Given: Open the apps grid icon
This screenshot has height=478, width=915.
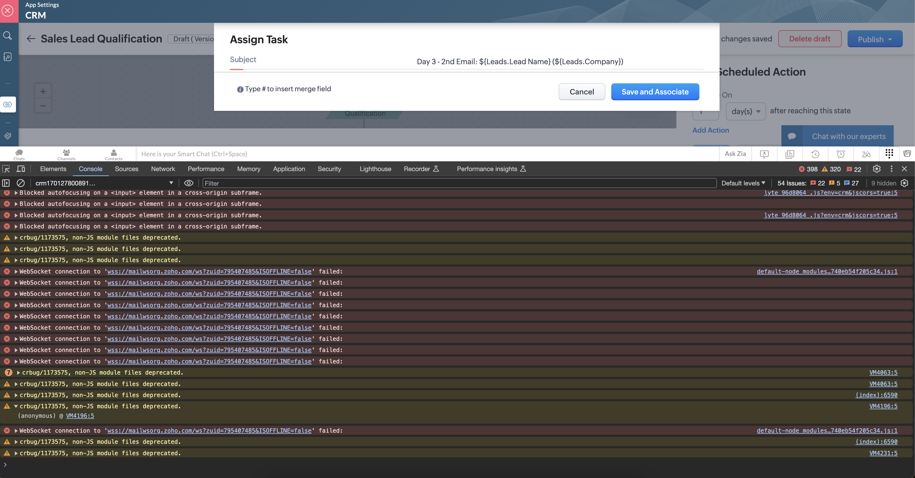Looking at the screenshot, I should point(889,153).
